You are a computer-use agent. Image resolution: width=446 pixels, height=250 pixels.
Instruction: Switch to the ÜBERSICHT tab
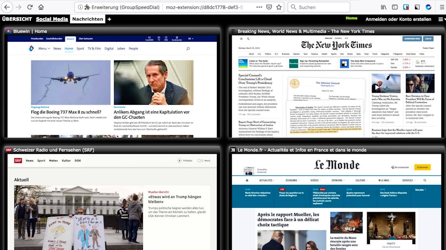tap(17, 19)
